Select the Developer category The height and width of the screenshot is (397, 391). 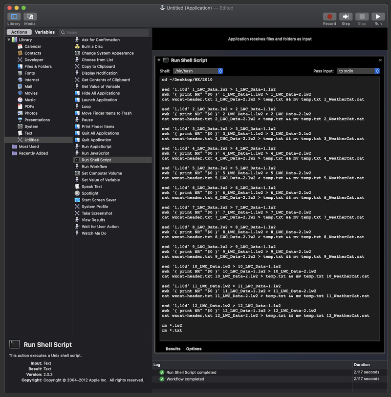point(34,60)
